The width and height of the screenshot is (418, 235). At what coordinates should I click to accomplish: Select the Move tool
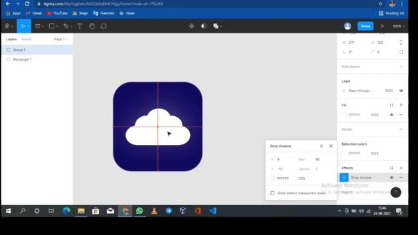[23, 26]
